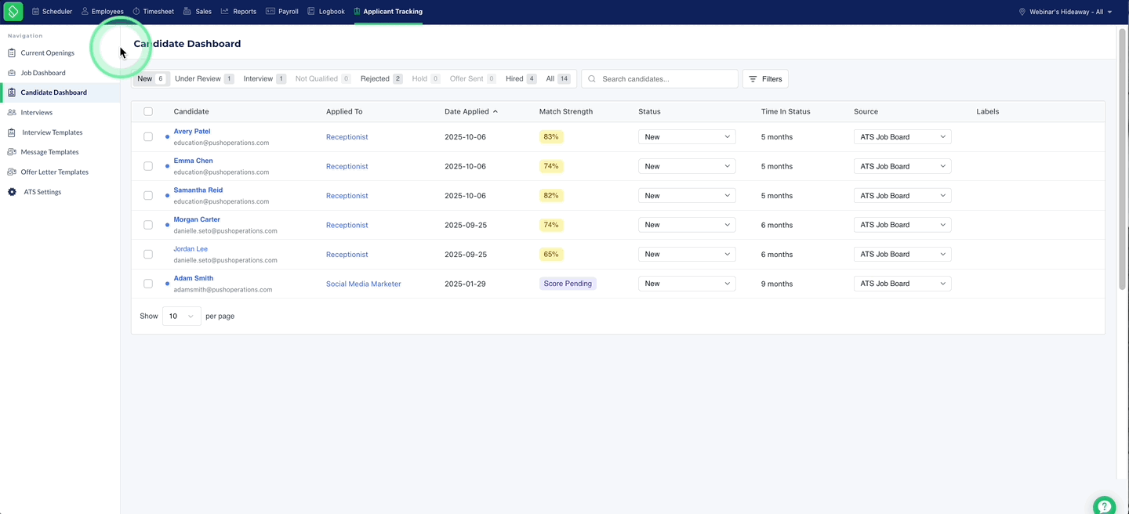This screenshot has width=1129, height=514.
Task: Click the Score Pending badge
Action: click(568, 284)
